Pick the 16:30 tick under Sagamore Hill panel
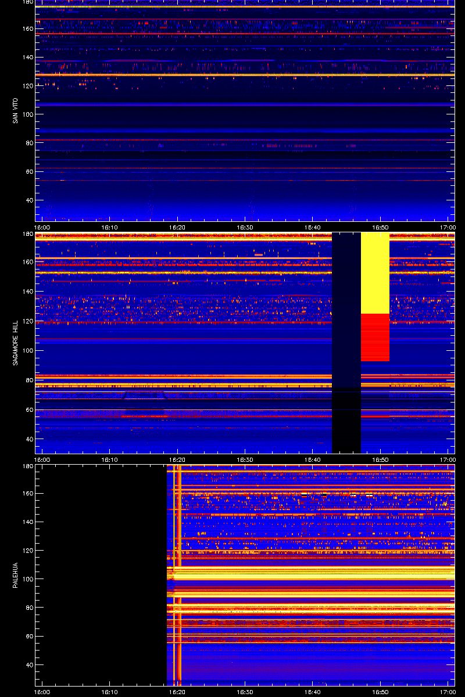 pos(245,460)
